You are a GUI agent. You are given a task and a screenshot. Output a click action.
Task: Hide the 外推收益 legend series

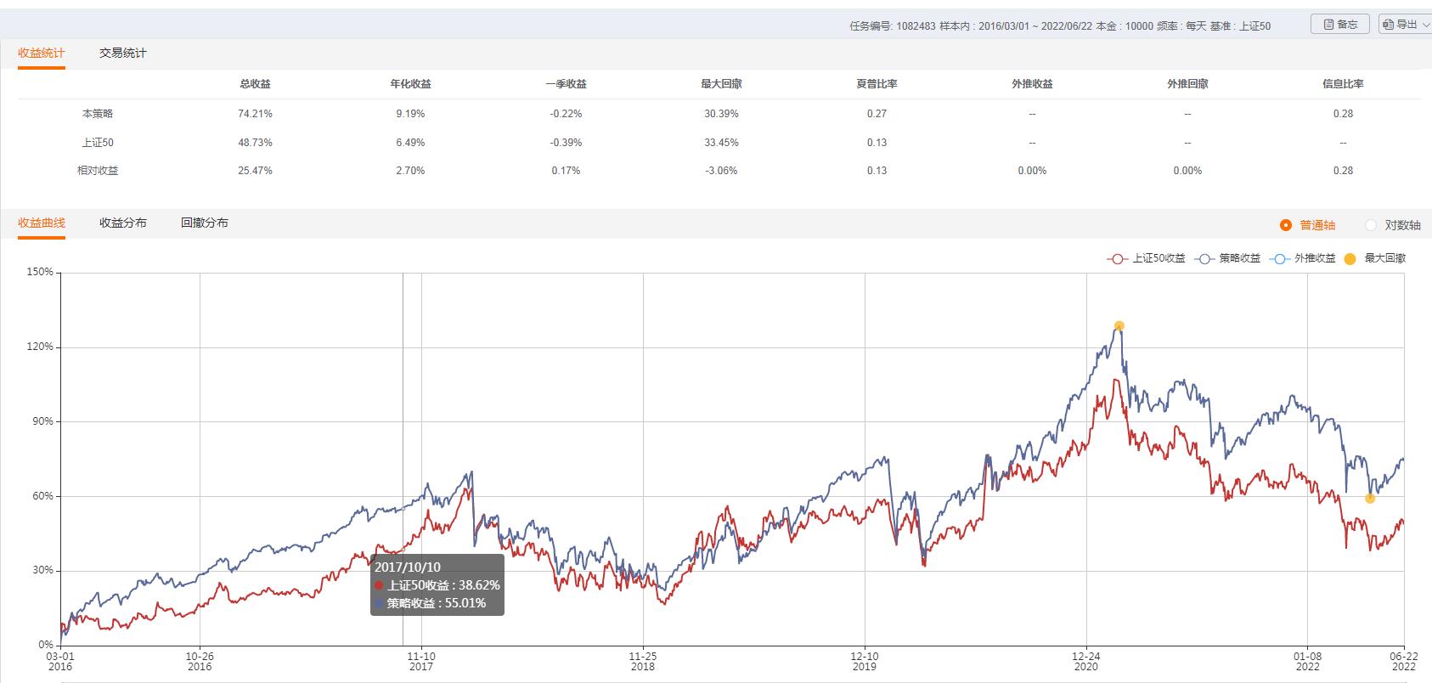click(1279, 258)
